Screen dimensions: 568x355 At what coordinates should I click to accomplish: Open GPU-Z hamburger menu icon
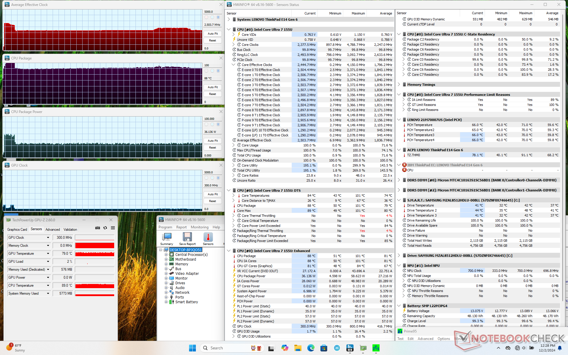pos(113,228)
